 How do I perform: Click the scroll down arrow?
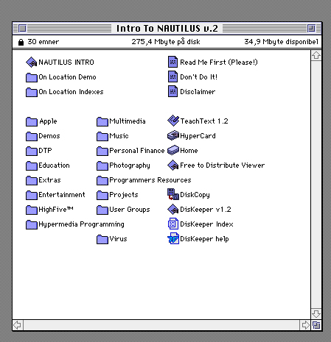(x=316, y=313)
